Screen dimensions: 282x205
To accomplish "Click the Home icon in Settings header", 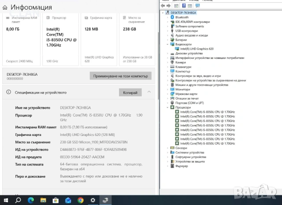I will [5, 7].
